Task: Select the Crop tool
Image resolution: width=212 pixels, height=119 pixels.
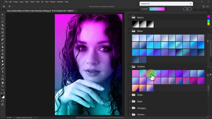Action: pos(2,29)
